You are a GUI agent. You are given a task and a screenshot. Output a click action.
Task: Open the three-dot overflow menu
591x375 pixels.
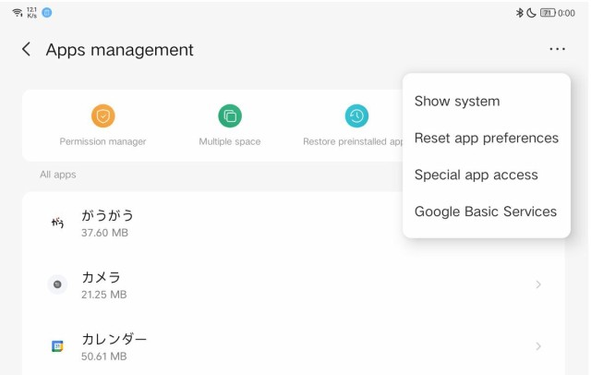pos(557,50)
